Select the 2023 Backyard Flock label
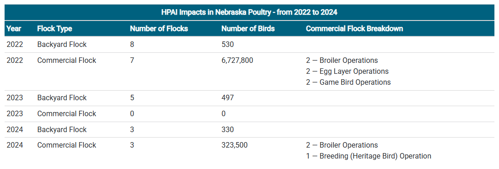This screenshot has width=499, height=169. [x=62, y=98]
